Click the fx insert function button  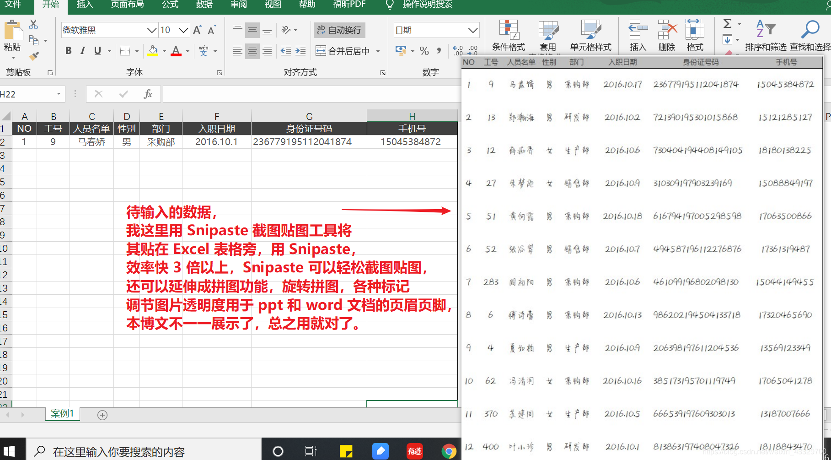148,94
